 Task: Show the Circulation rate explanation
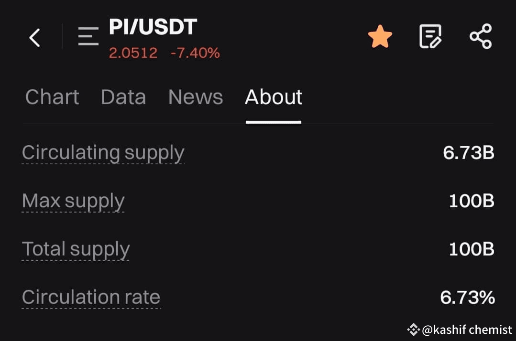pos(91,298)
